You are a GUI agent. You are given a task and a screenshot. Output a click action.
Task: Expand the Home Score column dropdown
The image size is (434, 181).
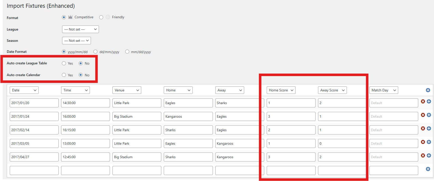pos(281,90)
